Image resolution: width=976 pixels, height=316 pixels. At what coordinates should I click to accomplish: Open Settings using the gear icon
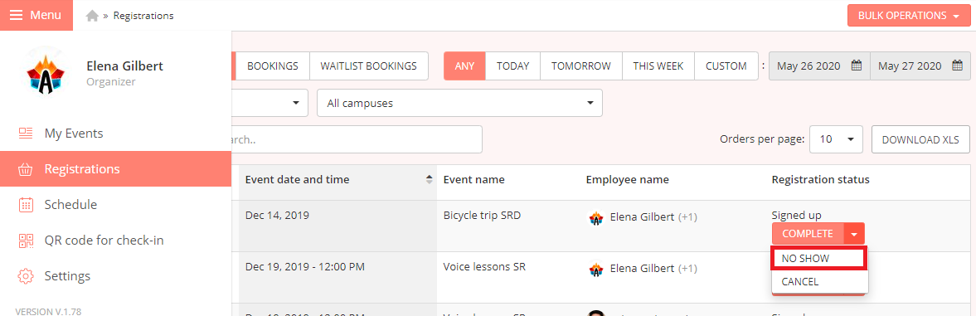(x=26, y=275)
